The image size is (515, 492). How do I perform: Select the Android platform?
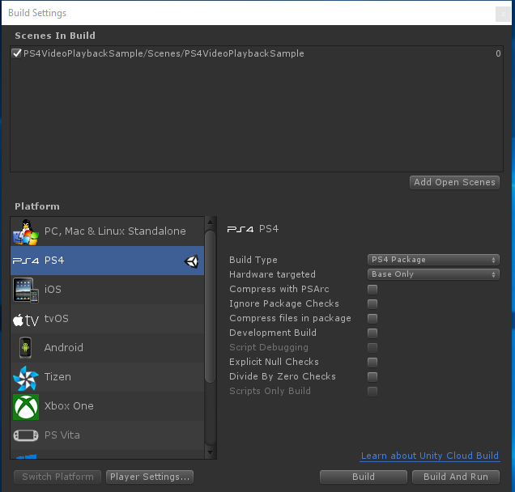click(x=107, y=348)
